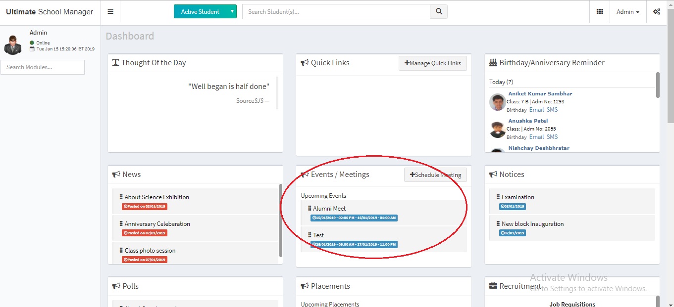This screenshot has width=674, height=307.
Task: Click the Recruitment briefcase icon
Action: click(493, 286)
